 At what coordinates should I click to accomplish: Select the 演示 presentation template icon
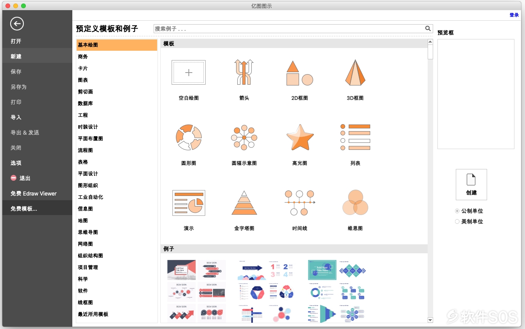[x=188, y=203]
